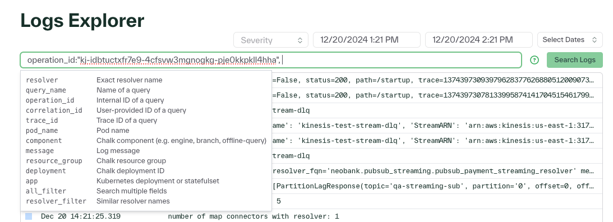This screenshot has height=222, width=613.
Task: Choose the message filter suggestion
Action: 146,151
